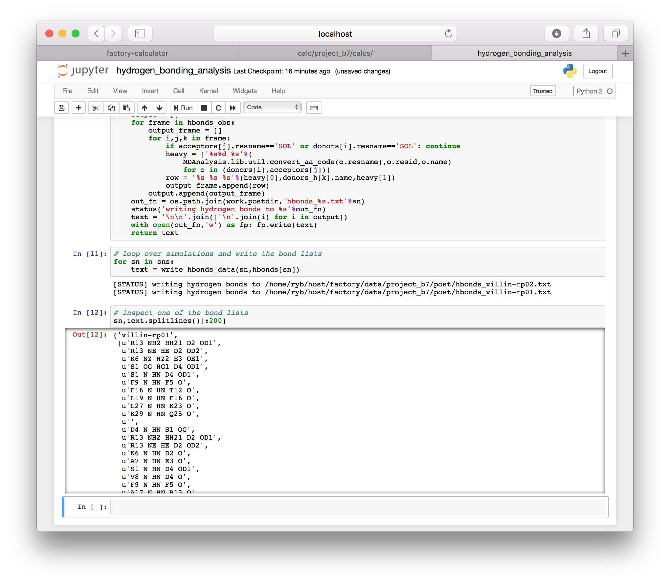Click the empty In [ ] input cell
The width and height of the screenshot is (670, 584).
358,507
